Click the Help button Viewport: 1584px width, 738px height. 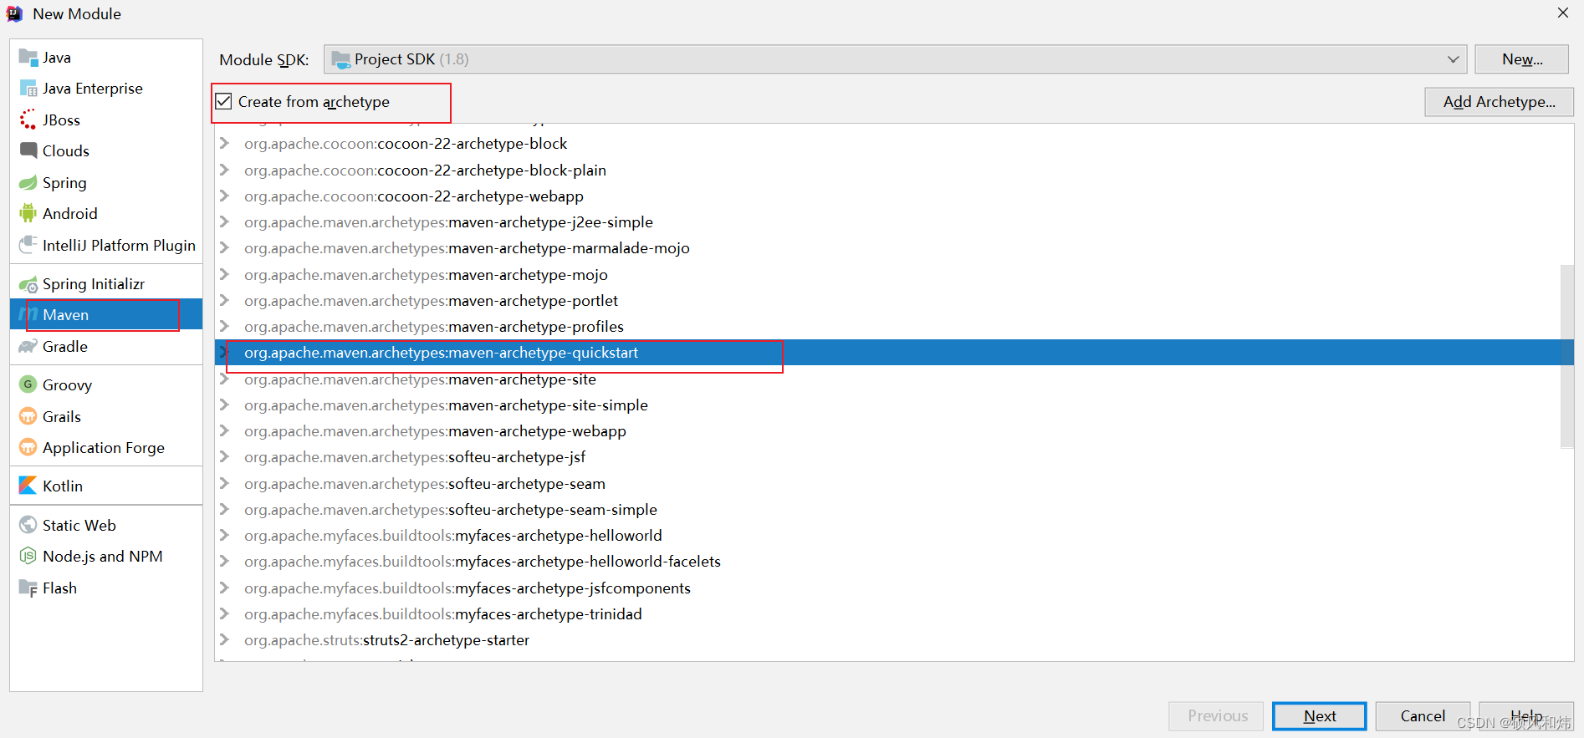coord(1526,716)
